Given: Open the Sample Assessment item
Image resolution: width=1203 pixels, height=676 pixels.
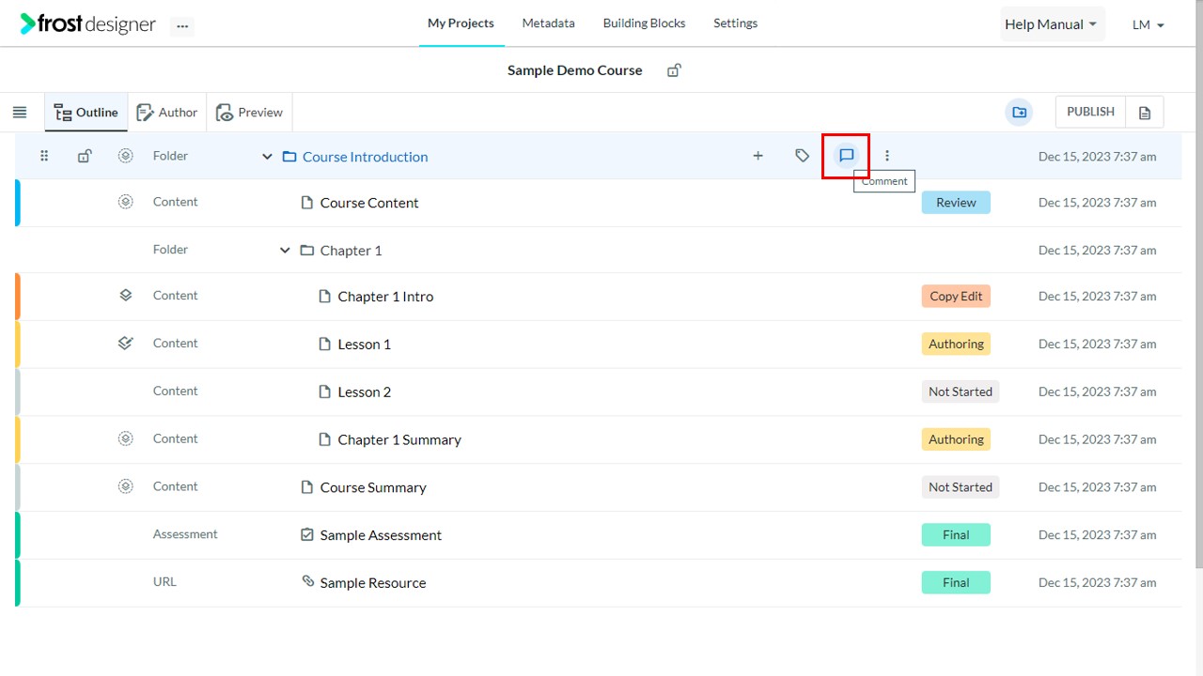Looking at the screenshot, I should coord(381,535).
